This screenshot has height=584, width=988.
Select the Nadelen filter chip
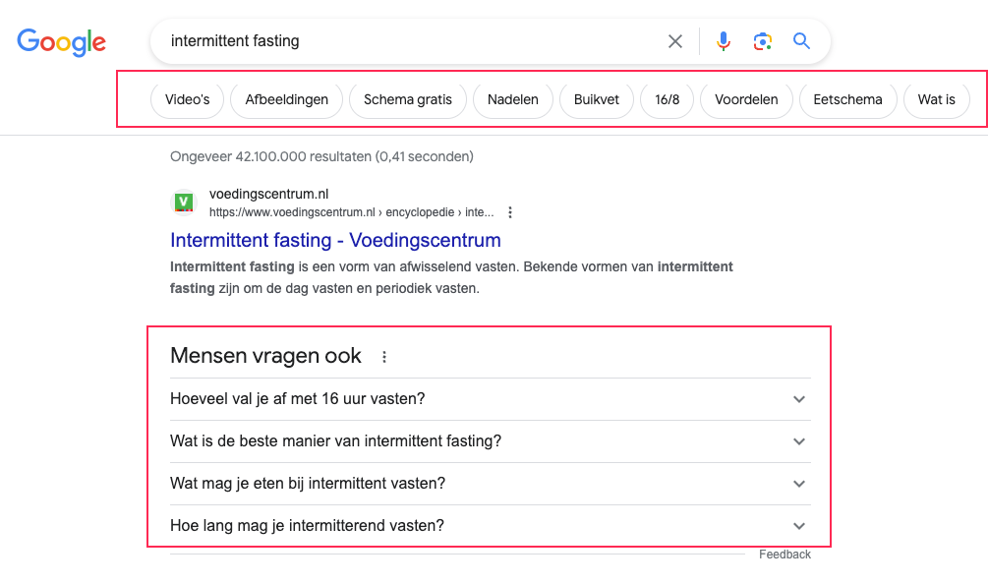(x=513, y=99)
